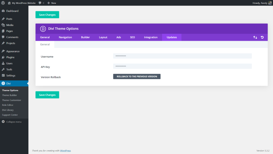This screenshot has width=273, height=154.
Task: Click the reset to defaults circular arrow icon
Action: pyautogui.click(x=262, y=37)
